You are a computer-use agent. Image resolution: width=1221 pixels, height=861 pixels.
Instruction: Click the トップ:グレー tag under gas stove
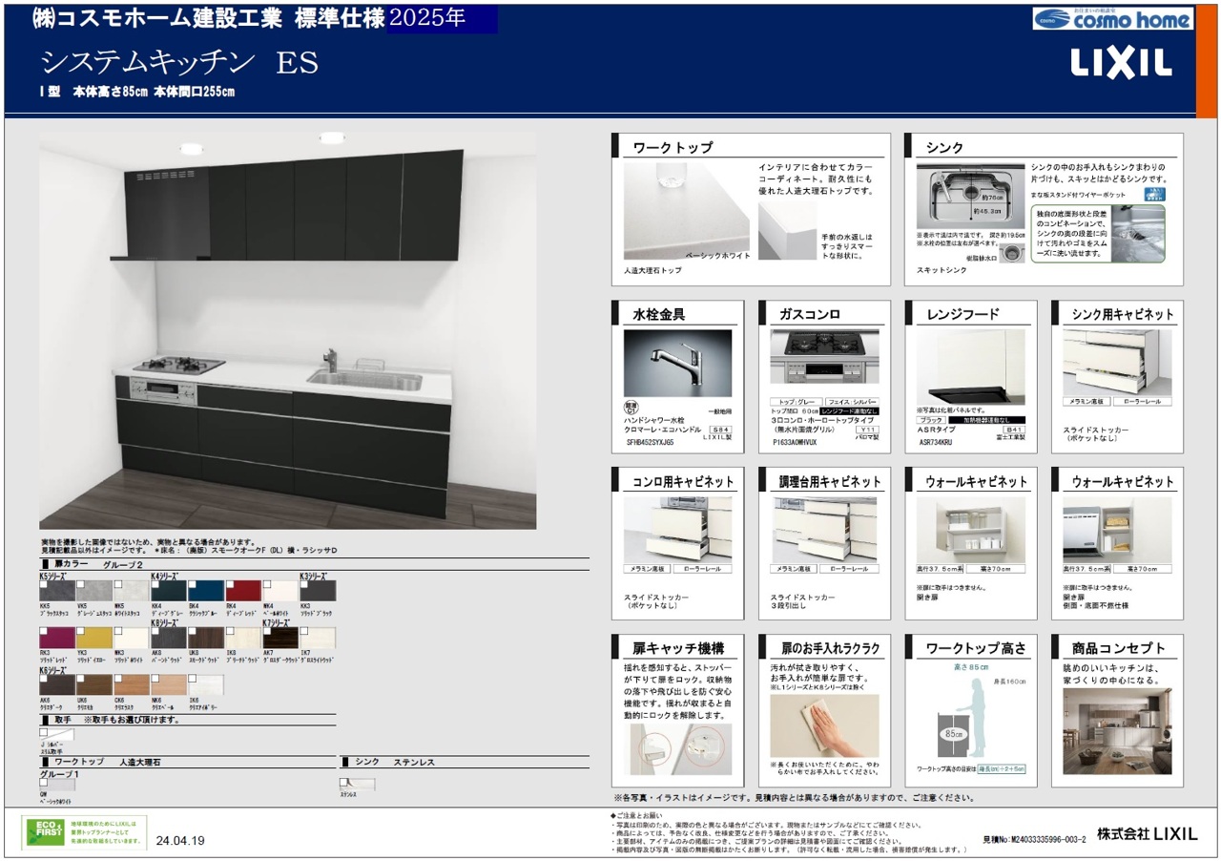click(x=795, y=402)
